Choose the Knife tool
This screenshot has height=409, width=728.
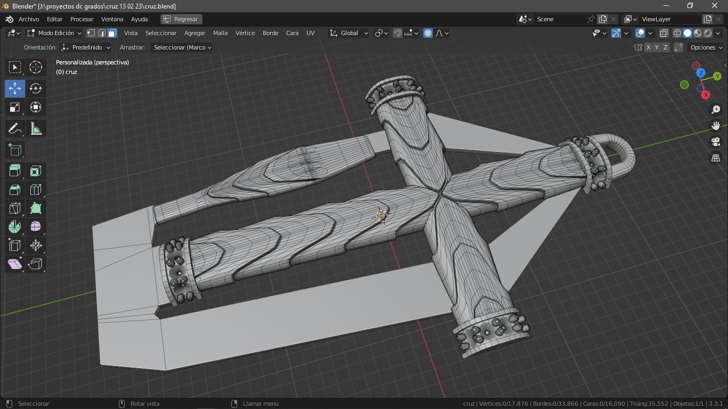[14, 208]
